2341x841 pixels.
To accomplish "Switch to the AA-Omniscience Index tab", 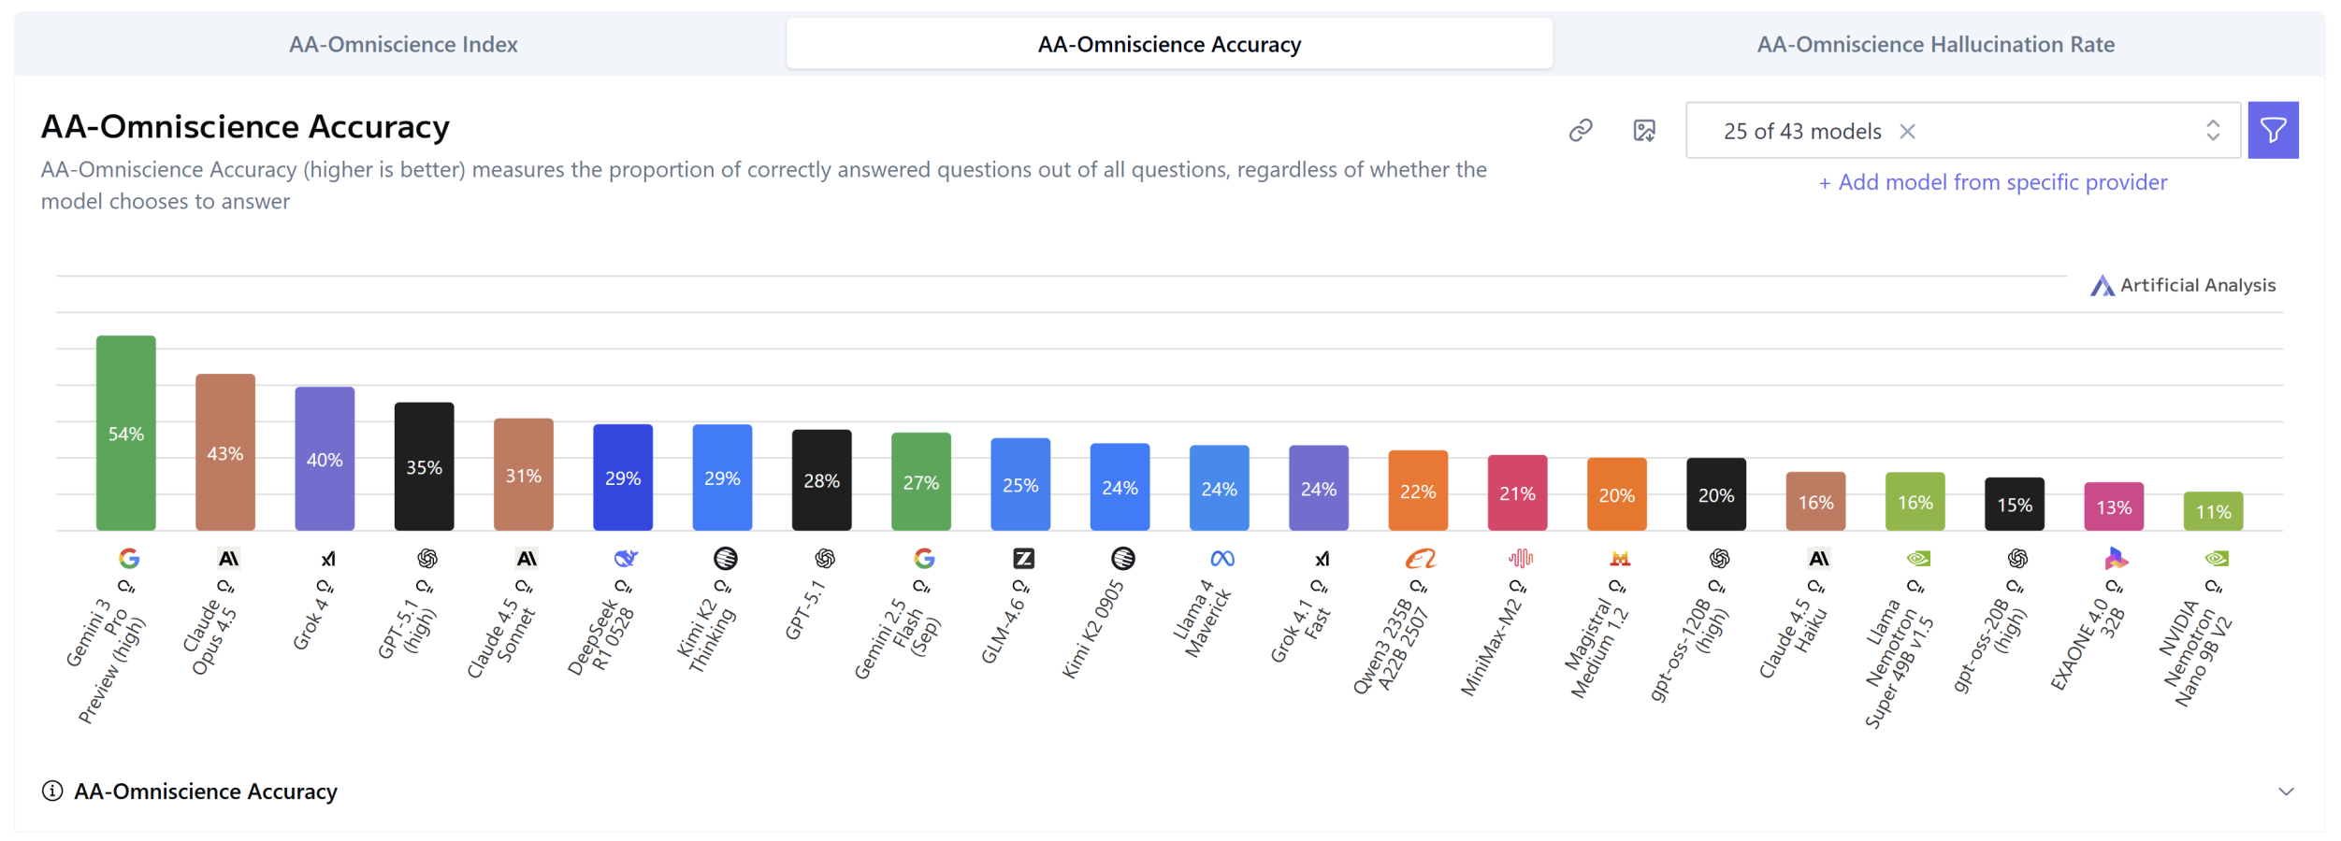I will pos(403,44).
